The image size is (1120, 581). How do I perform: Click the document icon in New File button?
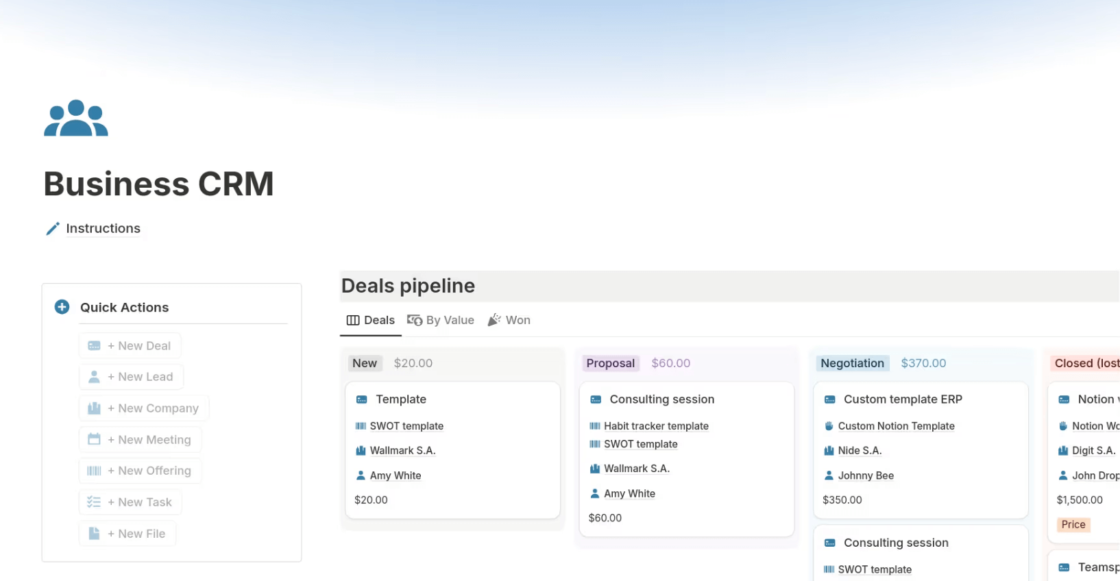95,533
